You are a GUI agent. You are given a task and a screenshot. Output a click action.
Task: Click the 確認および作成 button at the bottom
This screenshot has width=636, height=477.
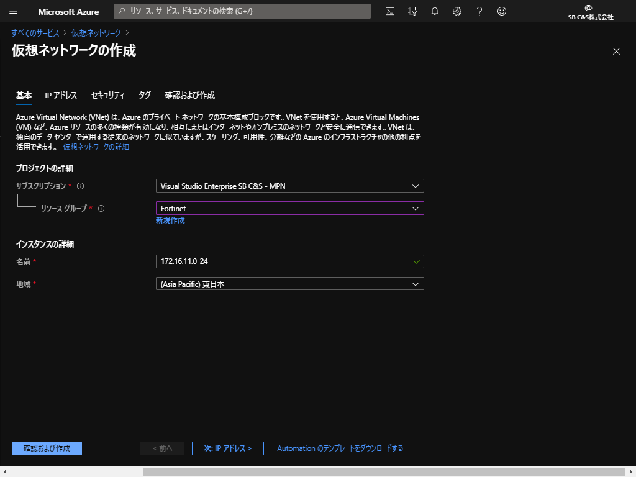47,448
